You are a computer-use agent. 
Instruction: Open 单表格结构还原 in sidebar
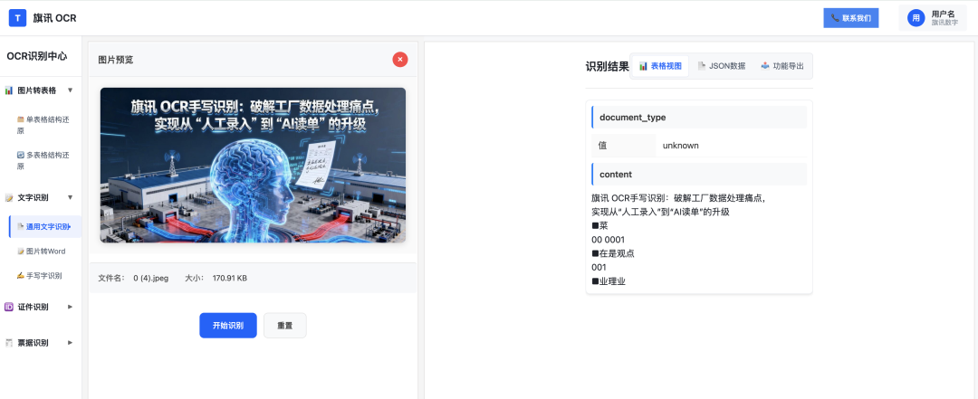coord(45,126)
